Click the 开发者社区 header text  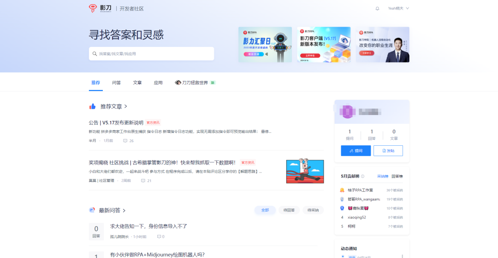pyautogui.click(x=131, y=9)
